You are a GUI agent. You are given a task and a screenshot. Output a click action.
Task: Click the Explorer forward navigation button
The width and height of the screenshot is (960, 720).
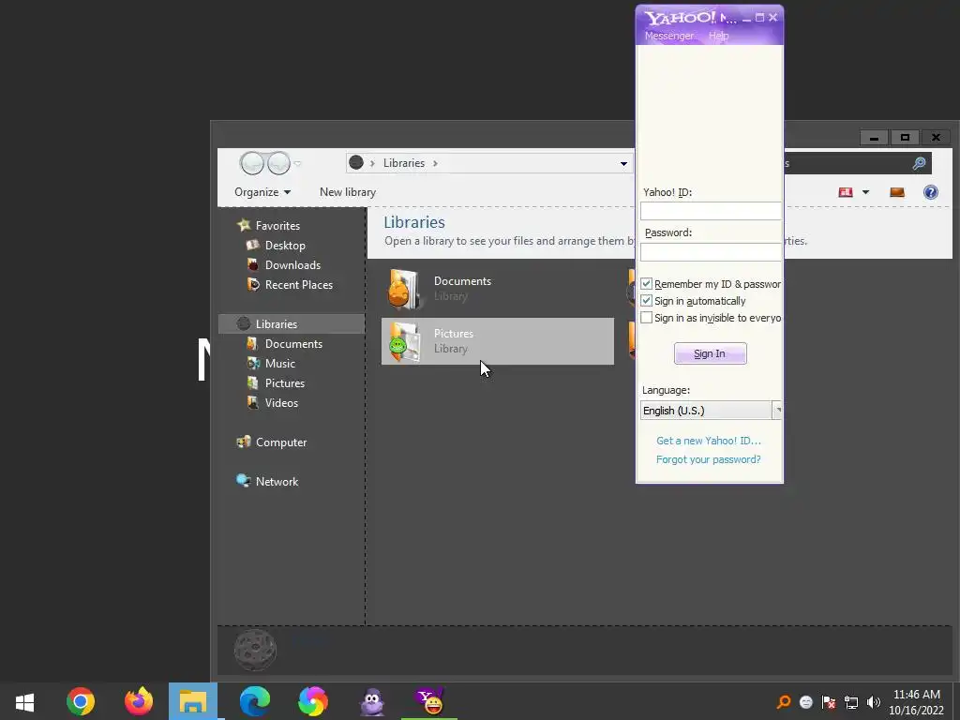click(278, 163)
